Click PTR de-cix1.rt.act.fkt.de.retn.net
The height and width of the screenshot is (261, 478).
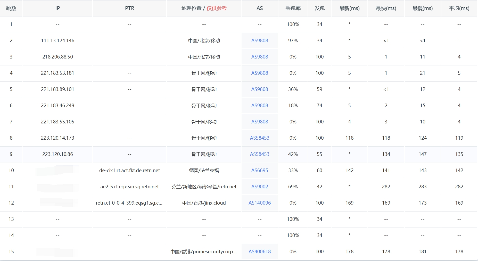(x=129, y=170)
